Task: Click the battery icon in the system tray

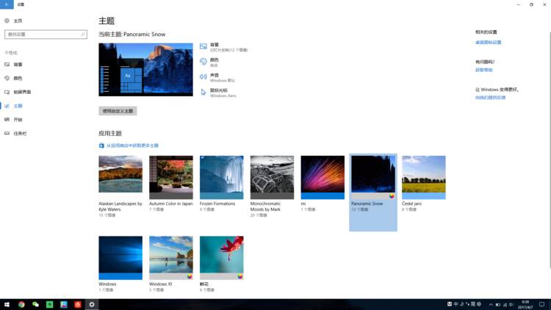Action: point(498,304)
